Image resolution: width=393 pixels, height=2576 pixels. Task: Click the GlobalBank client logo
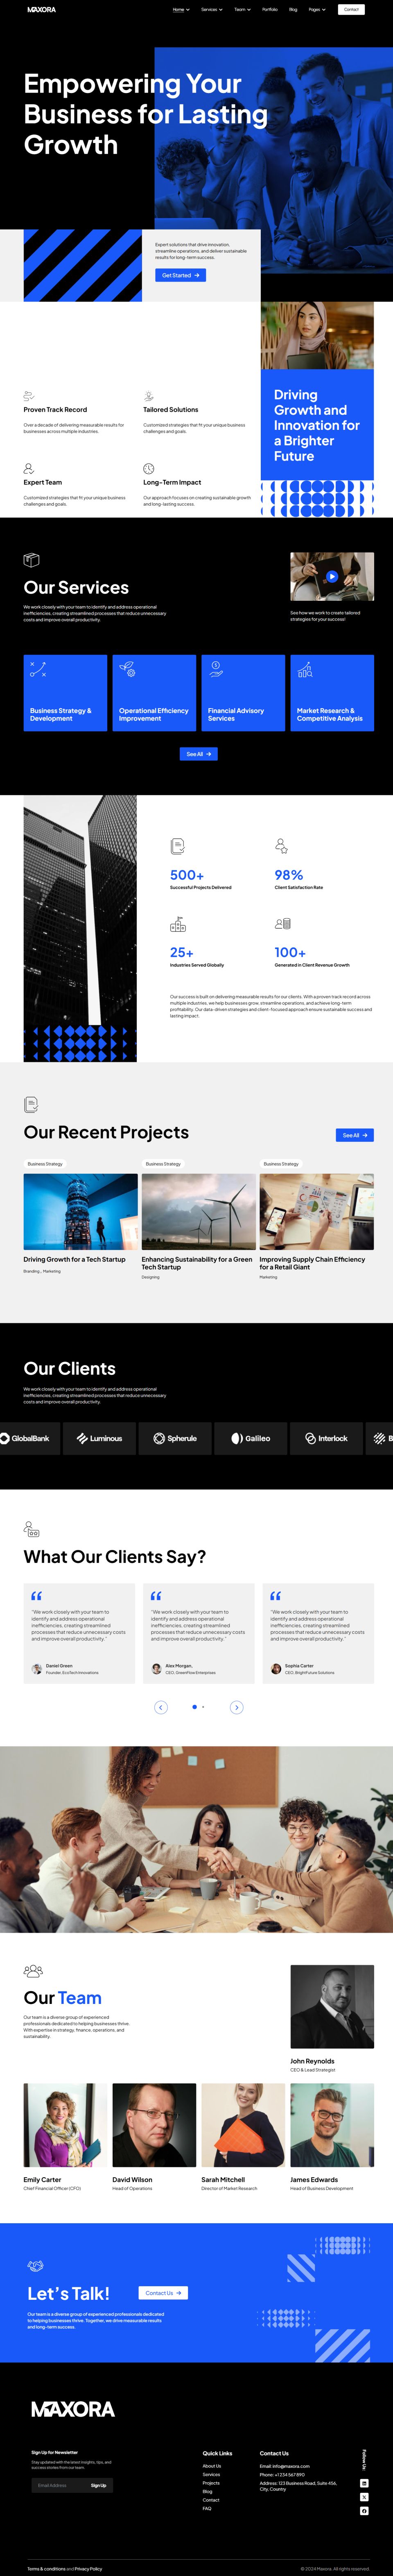click(x=25, y=1438)
